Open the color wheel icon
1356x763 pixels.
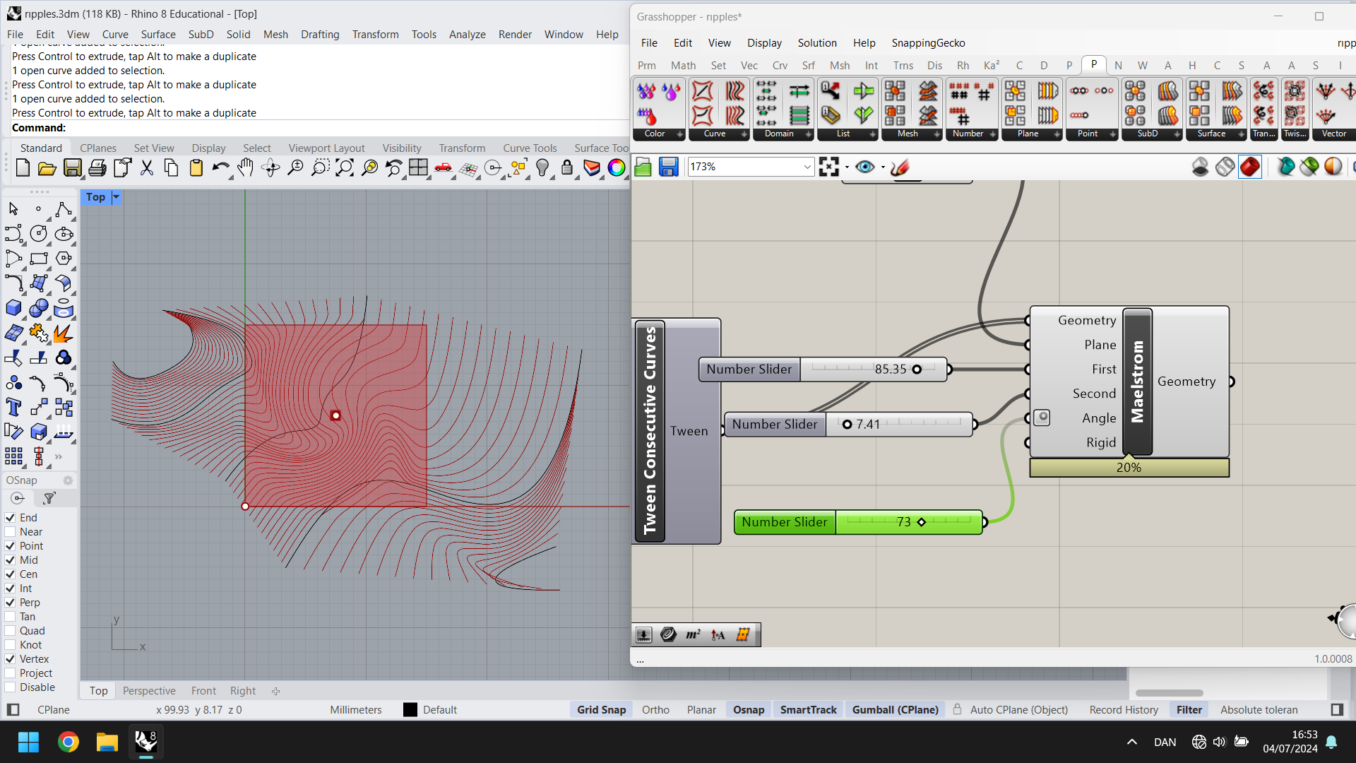tap(617, 168)
